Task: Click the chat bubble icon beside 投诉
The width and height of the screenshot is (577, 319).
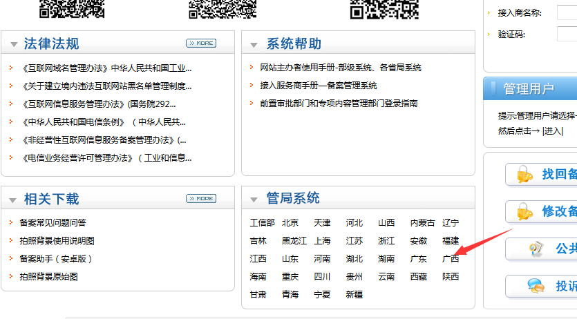Action: 535,286
